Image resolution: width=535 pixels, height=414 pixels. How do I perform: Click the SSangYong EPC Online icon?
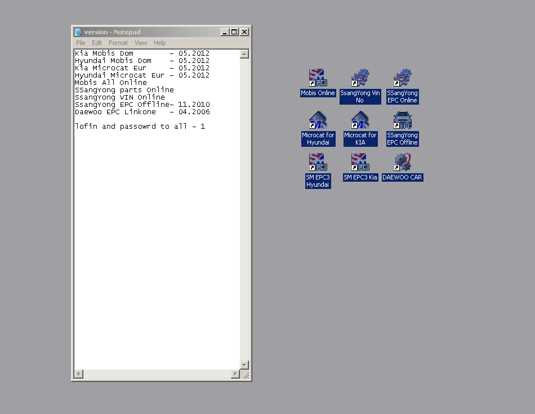pyautogui.click(x=402, y=78)
